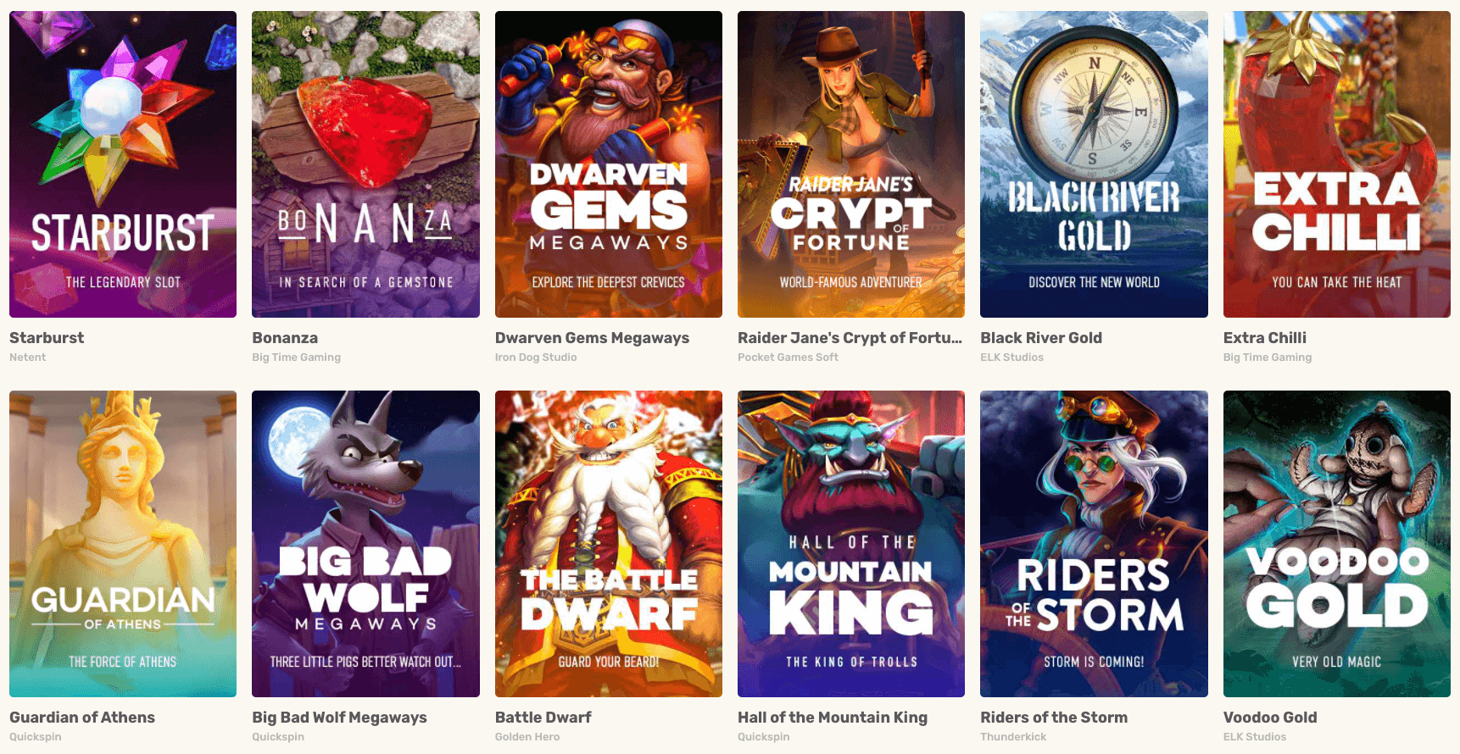Click the Thunderkick provider label

[1013, 737]
